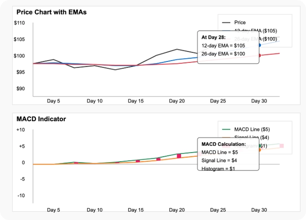This screenshot has width=306, height=220.
Task: Click the $110 label on price axis
Action: [x=19, y=23]
